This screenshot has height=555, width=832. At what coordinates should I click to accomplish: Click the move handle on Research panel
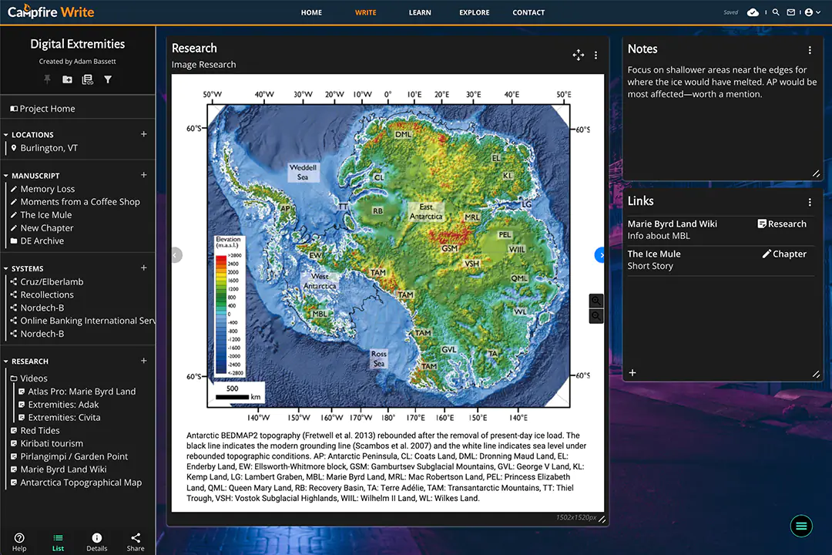[x=578, y=55]
